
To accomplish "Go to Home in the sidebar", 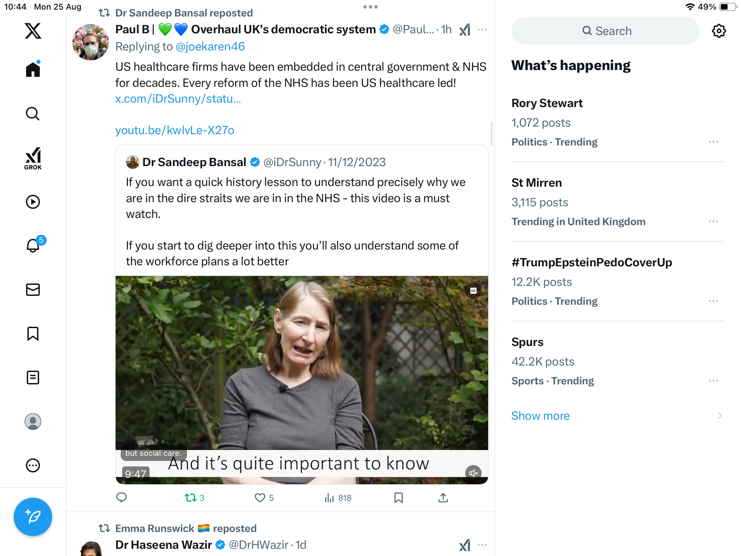I will coord(33,70).
